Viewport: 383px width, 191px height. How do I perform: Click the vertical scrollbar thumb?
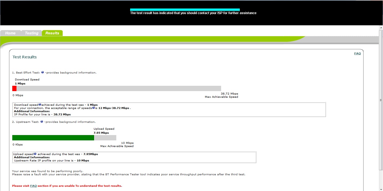pos(381,100)
